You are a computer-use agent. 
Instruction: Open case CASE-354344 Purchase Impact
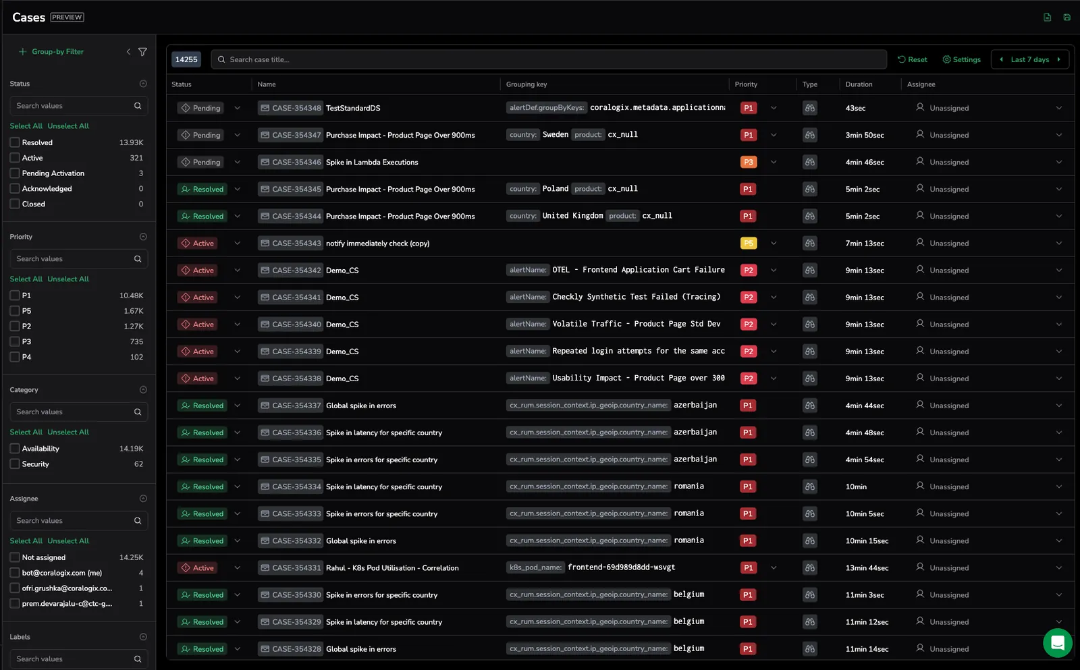[x=400, y=217]
